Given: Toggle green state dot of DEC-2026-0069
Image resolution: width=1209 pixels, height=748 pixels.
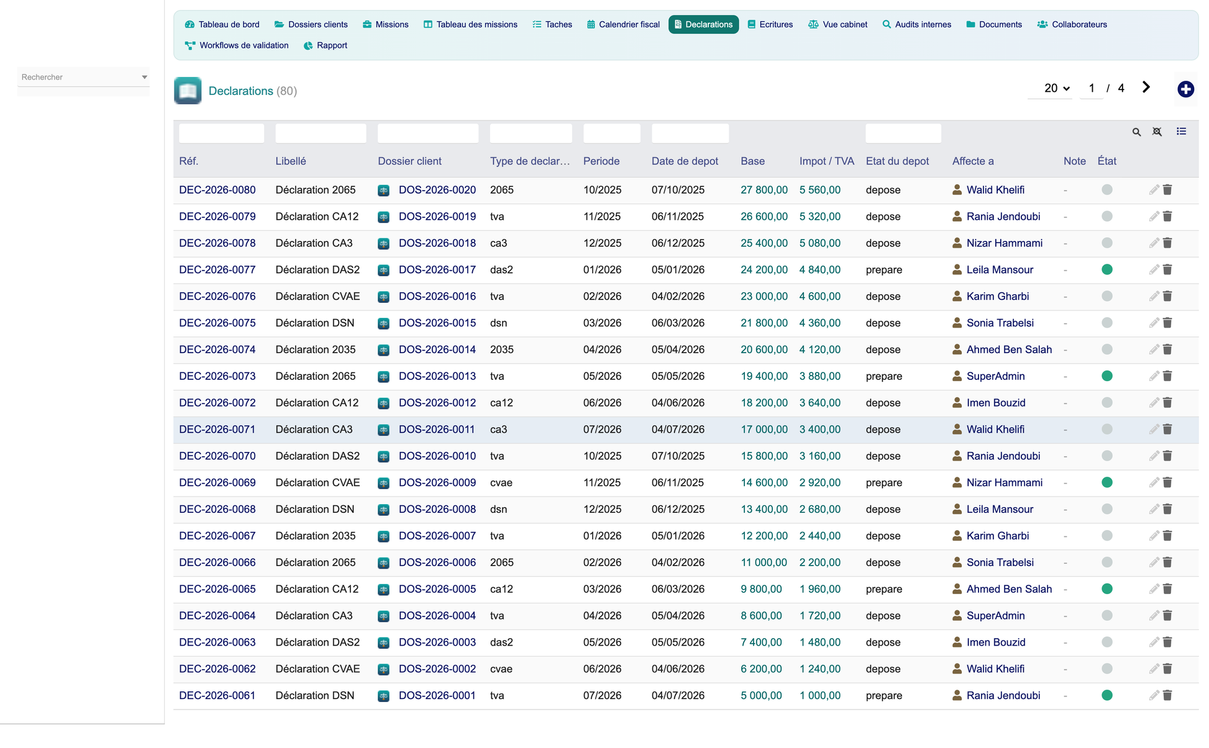Looking at the screenshot, I should tap(1107, 482).
